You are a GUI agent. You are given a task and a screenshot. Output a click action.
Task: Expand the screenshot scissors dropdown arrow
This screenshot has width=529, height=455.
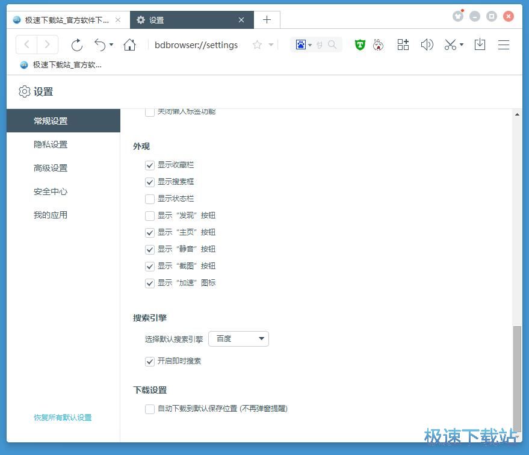tap(462, 45)
